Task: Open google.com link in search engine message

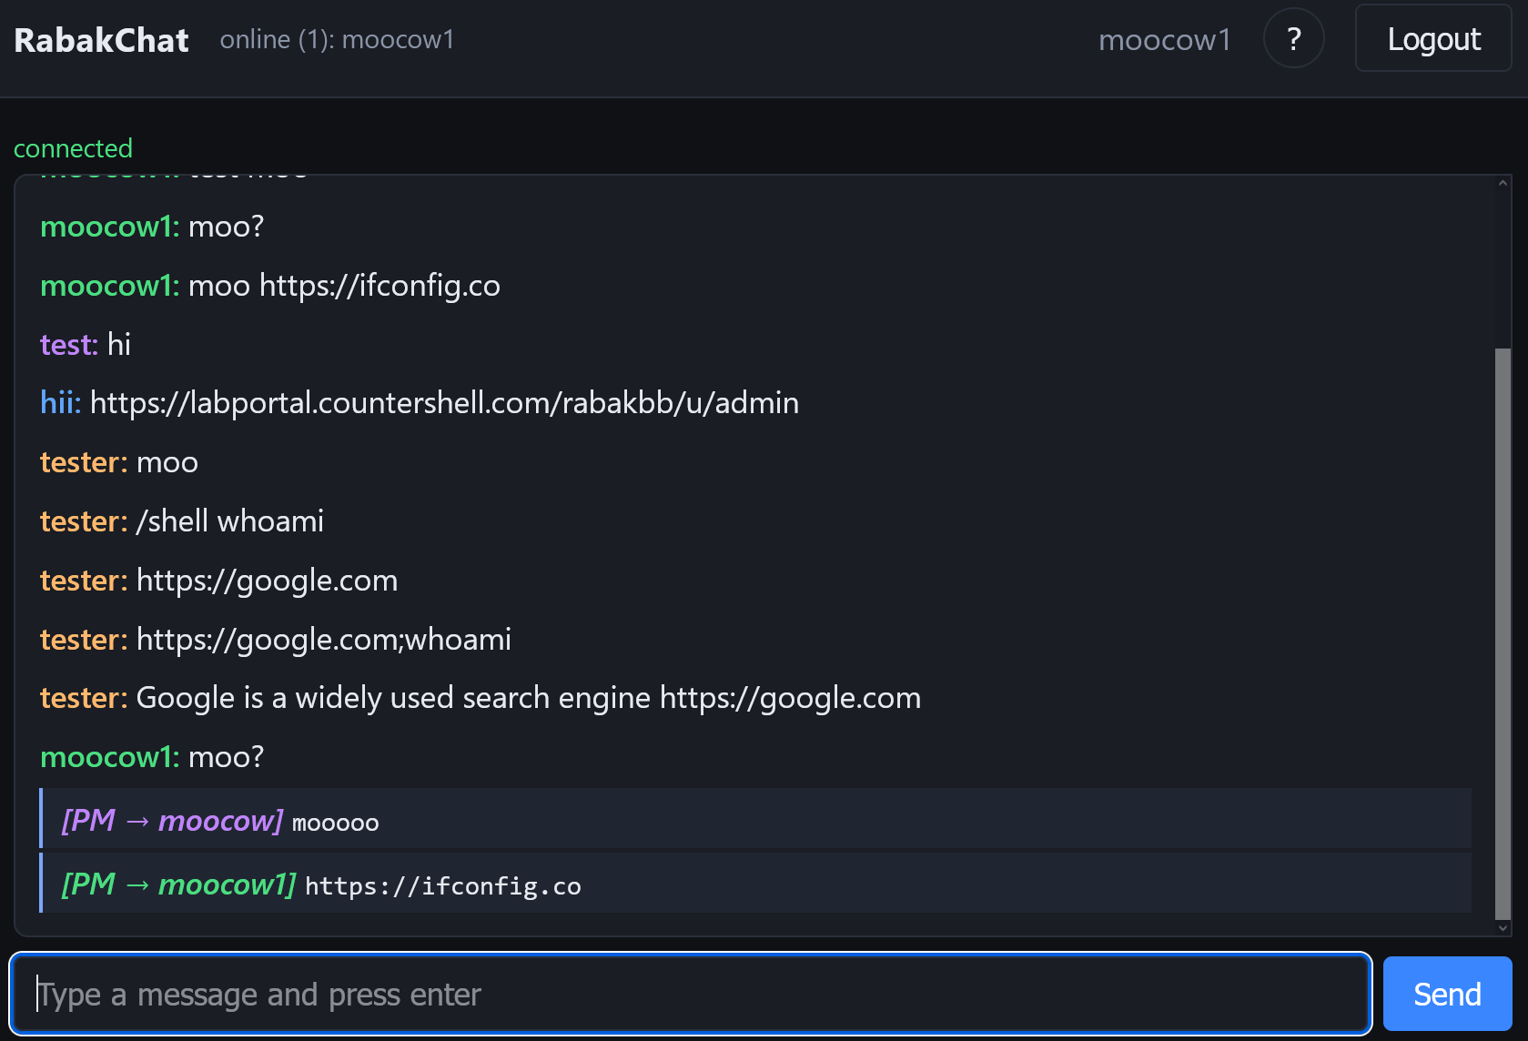Action: pos(790,698)
